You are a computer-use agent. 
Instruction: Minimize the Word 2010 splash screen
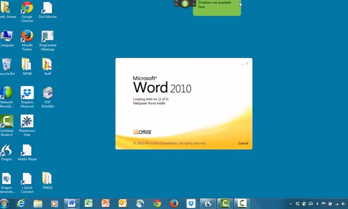[243, 64]
